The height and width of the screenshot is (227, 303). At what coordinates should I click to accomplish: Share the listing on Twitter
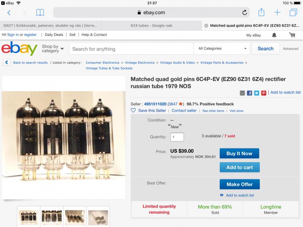click(x=257, y=93)
